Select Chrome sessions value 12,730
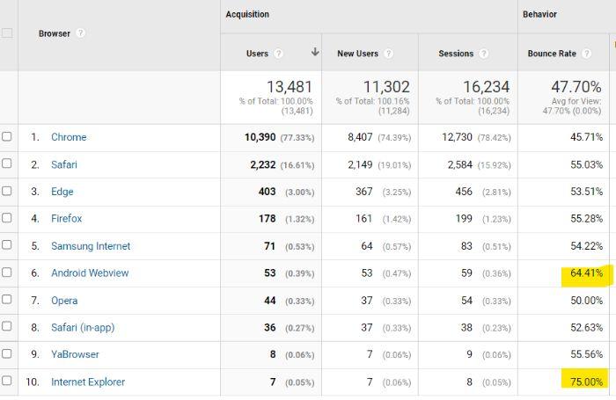The width and height of the screenshot is (616, 400). pos(457,137)
